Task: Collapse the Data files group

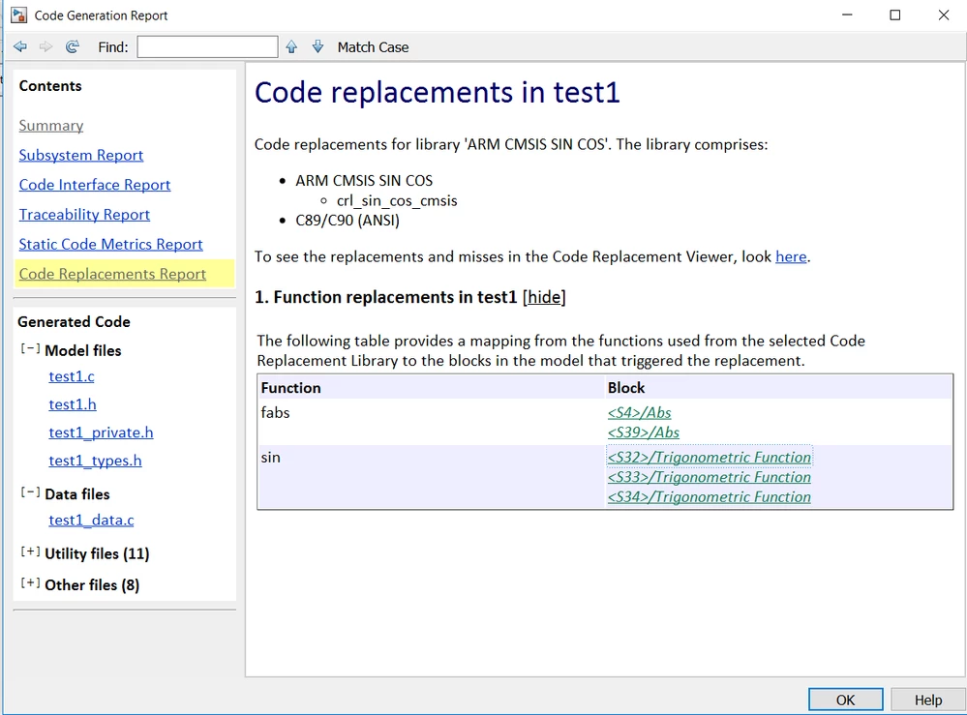Action: (x=30, y=493)
